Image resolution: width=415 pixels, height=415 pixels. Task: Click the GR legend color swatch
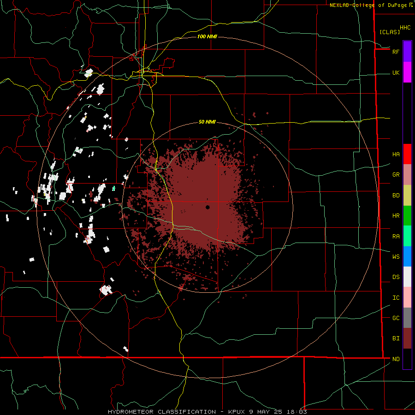point(407,175)
